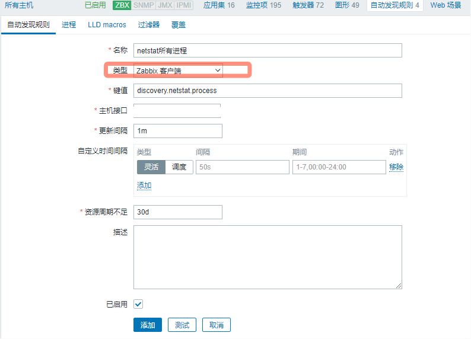Click the 名称 input field
Screen dimensions: 471x339
tap(268, 50)
